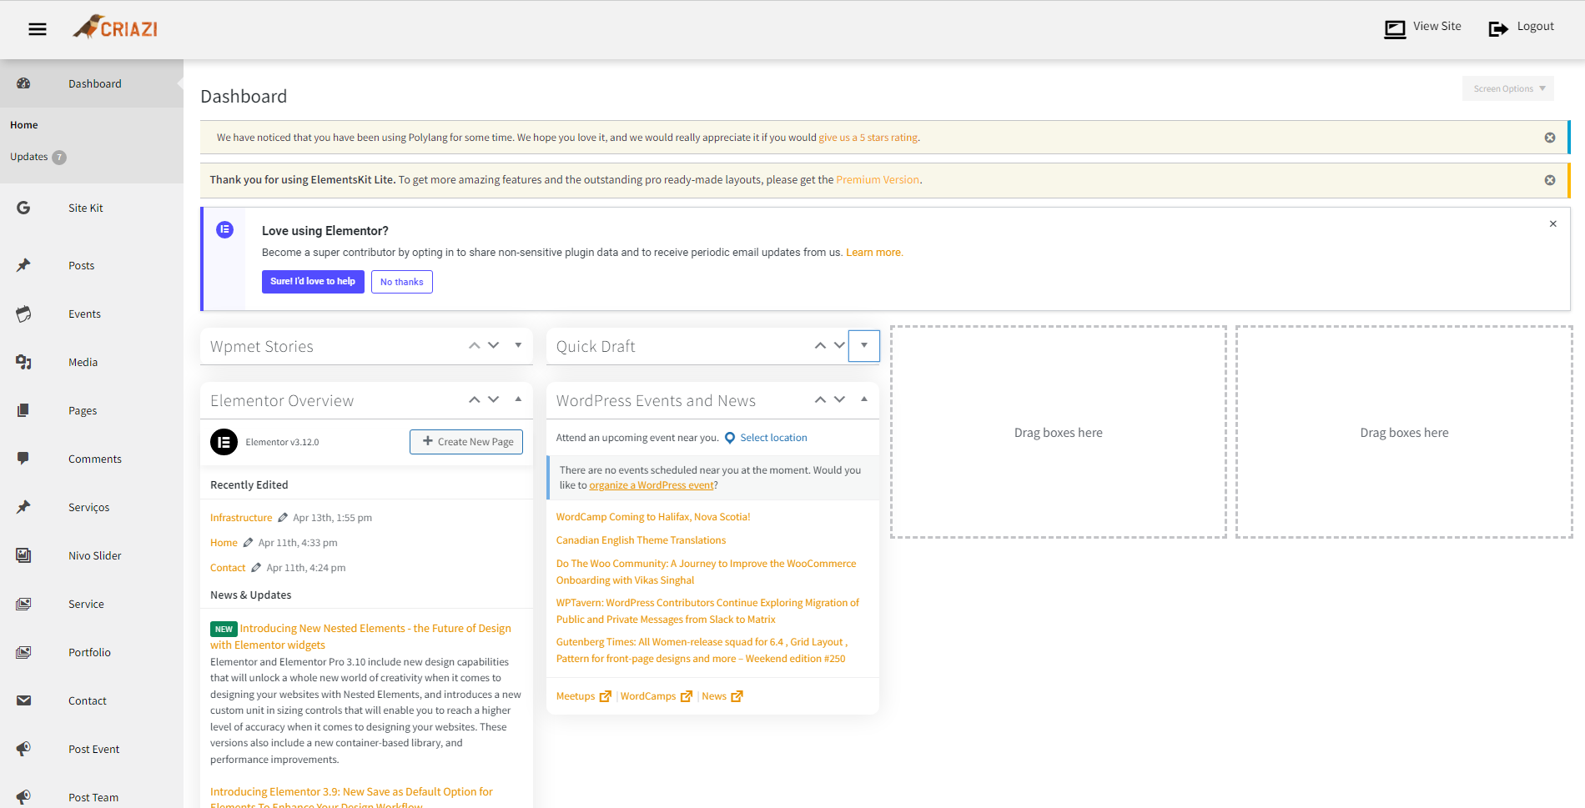Dismiss the Polylang rating notice
The width and height of the screenshot is (1585, 808).
coord(1549,138)
